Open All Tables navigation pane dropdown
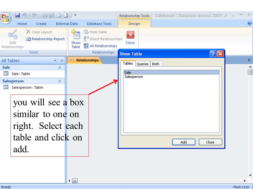253x189 pixels. (x=55, y=60)
